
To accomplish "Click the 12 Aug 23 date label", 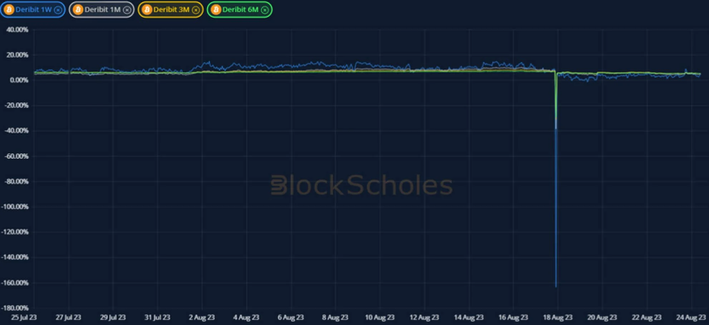I will coord(424,317).
